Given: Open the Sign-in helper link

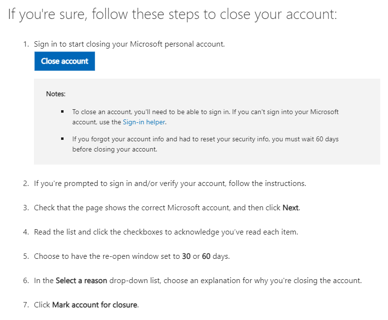Looking at the screenshot, I should [144, 122].
